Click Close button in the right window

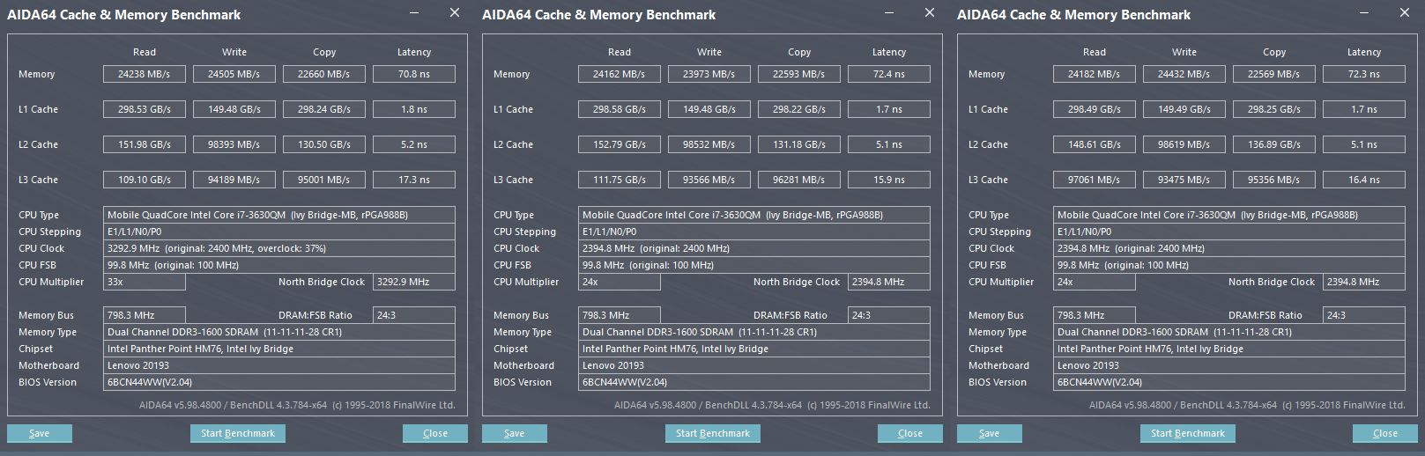point(1385,433)
